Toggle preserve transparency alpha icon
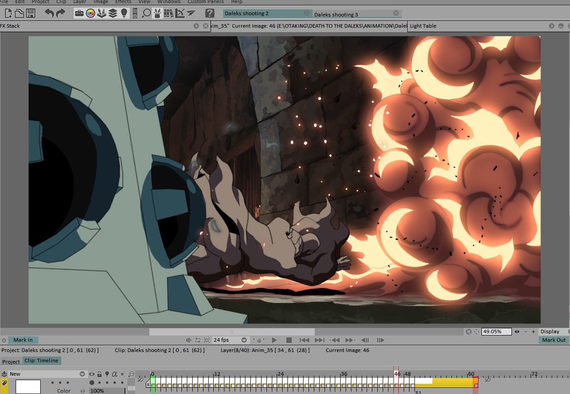The width and height of the screenshot is (570, 394). click(114, 374)
